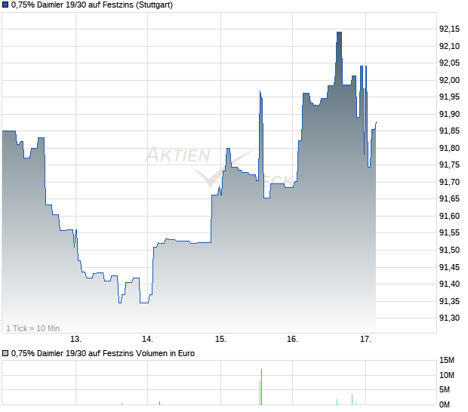This screenshot has width=468, height=412.
Task: Click the 0M volume axis label
Action: pos(445,405)
